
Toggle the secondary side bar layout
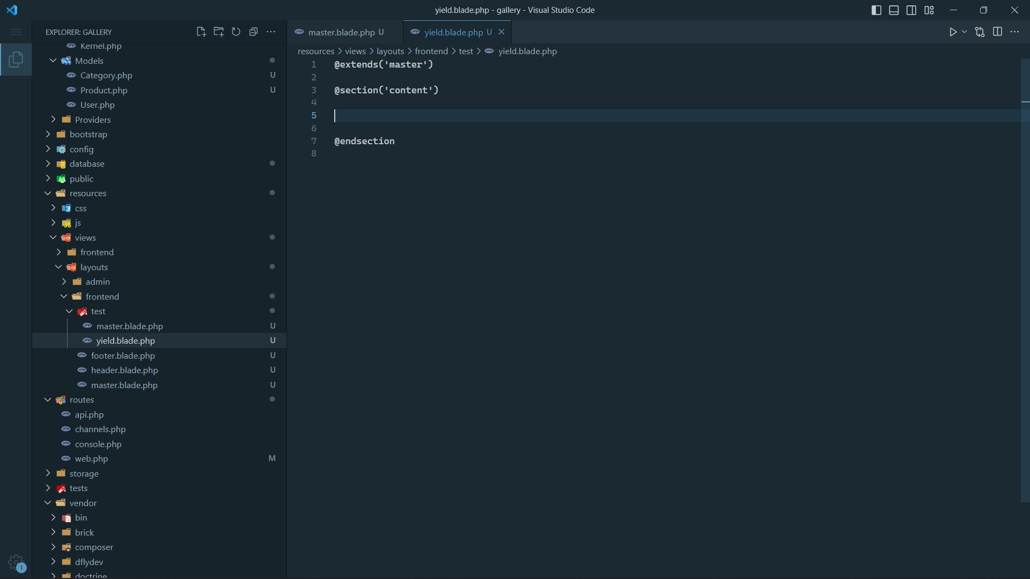point(911,10)
